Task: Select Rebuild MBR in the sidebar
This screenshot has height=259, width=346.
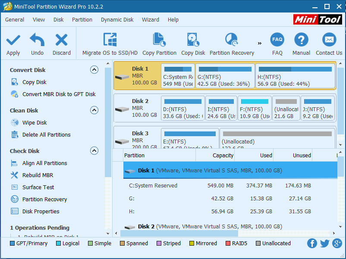Action: (38, 175)
